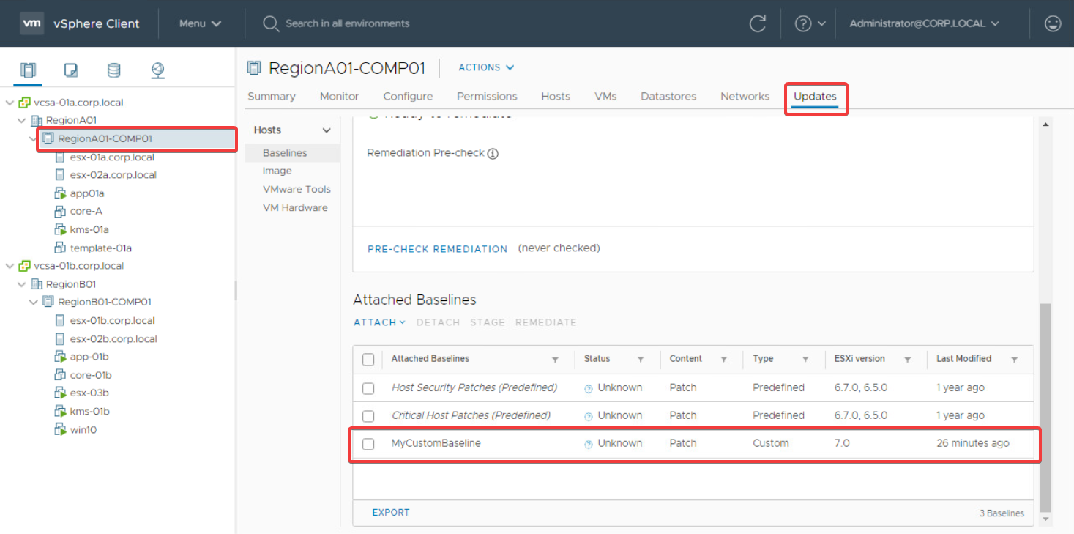Select template-01a in tree
The image size is (1074, 534).
[x=101, y=248]
